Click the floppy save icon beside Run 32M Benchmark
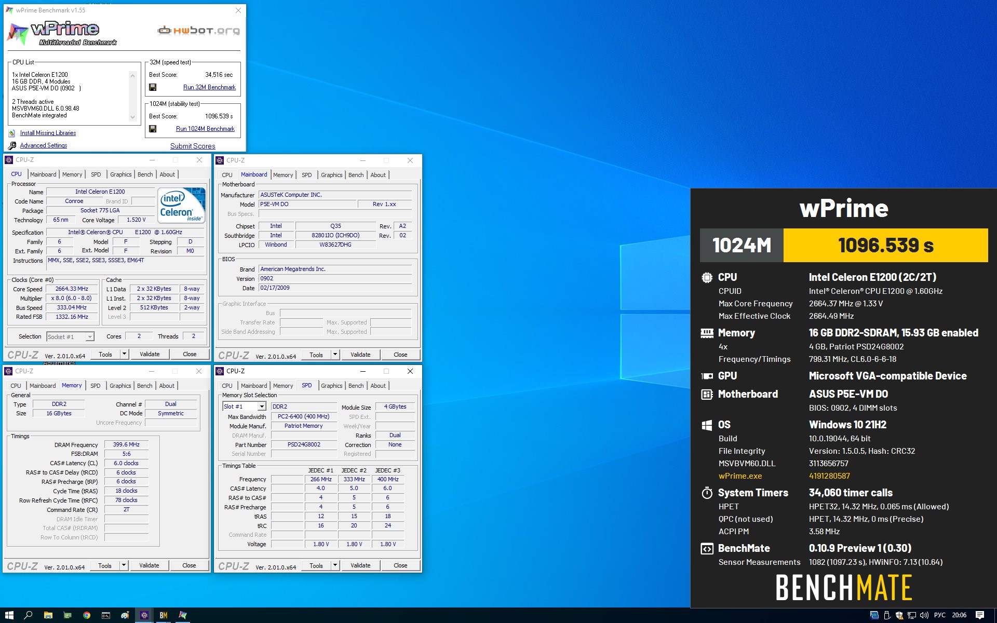The image size is (997, 623). [153, 87]
